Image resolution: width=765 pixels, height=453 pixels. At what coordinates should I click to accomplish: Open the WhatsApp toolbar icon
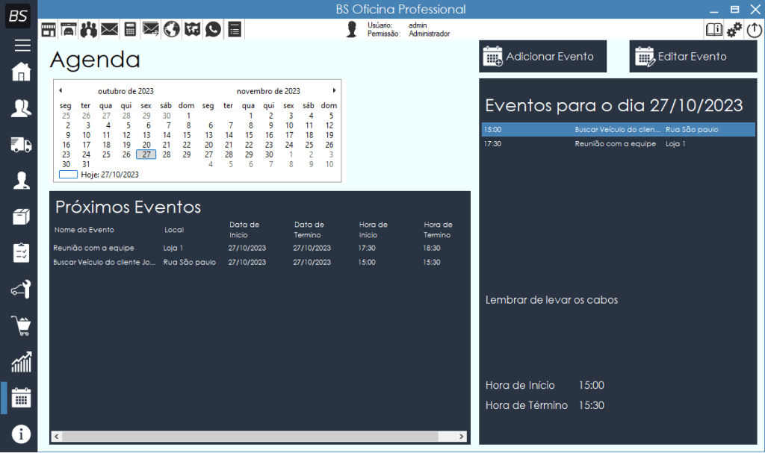tap(213, 29)
